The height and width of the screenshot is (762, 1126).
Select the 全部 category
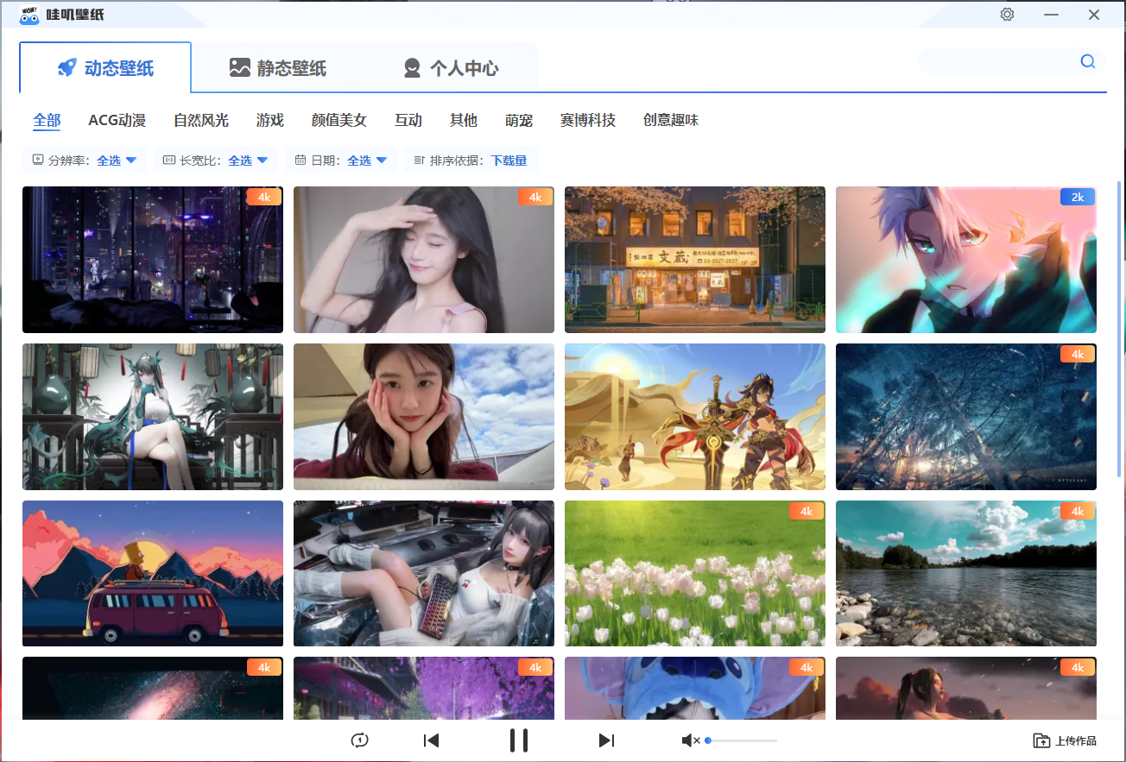click(47, 120)
